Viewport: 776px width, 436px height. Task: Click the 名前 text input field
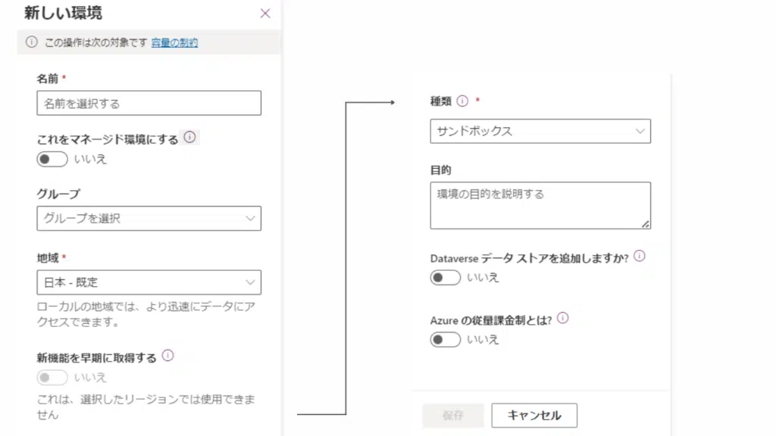click(149, 103)
